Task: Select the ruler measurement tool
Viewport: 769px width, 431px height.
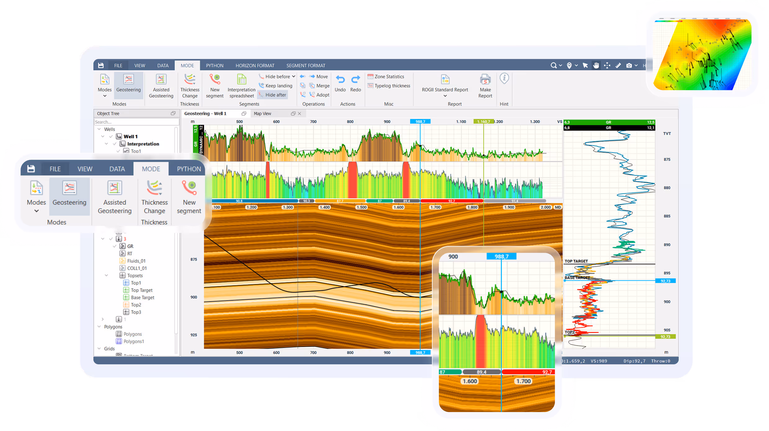Action: [618, 65]
